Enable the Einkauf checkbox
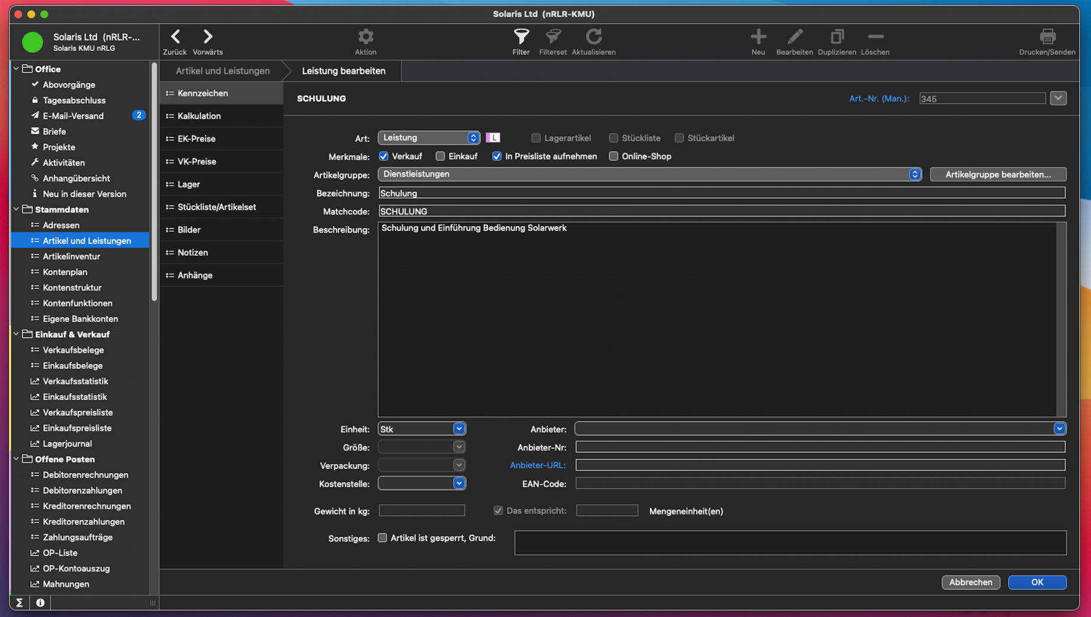 [440, 156]
